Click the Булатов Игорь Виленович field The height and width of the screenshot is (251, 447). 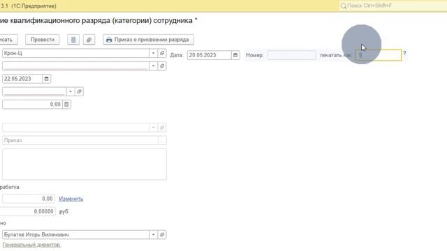75,235
